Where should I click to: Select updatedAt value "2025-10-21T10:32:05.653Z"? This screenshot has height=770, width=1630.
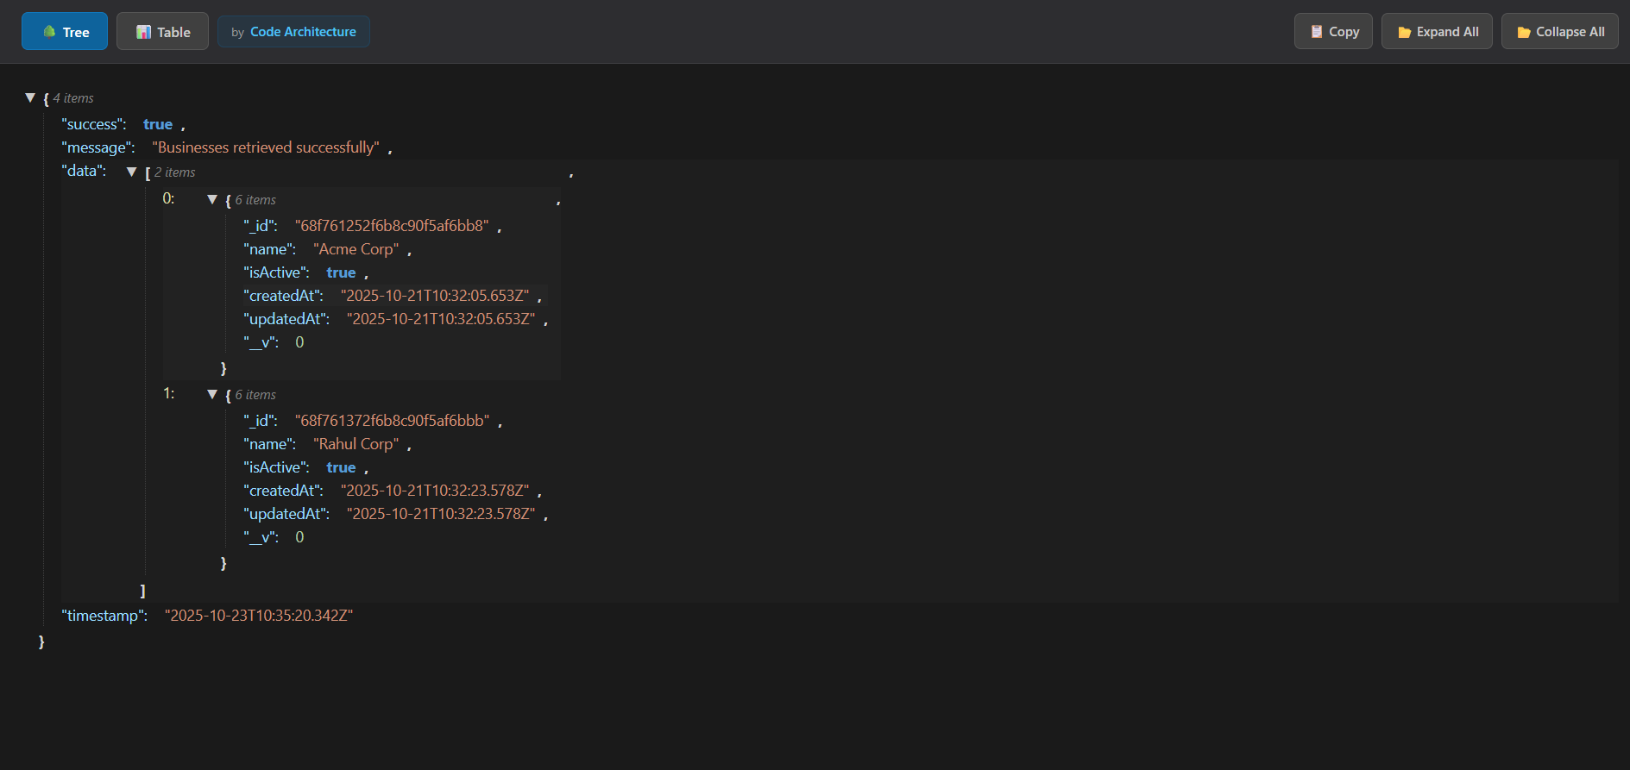tap(441, 318)
